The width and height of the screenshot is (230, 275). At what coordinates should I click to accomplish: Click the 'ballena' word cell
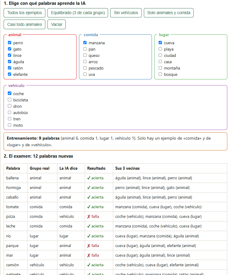[x=16, y=178]
